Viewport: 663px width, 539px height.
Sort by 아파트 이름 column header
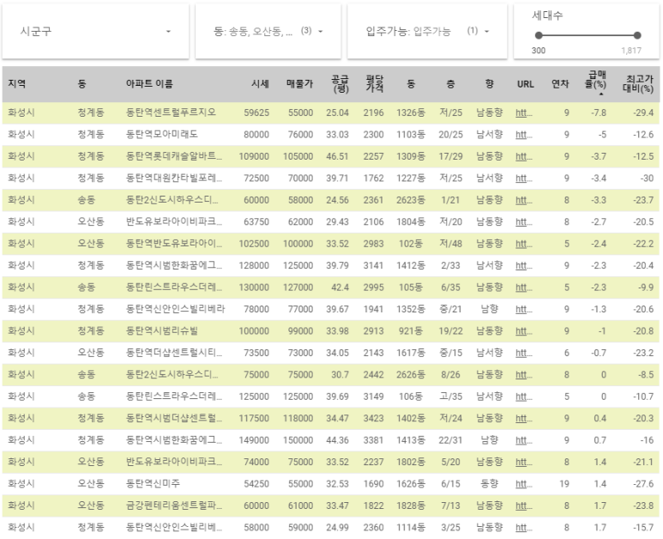click(149, 84)
